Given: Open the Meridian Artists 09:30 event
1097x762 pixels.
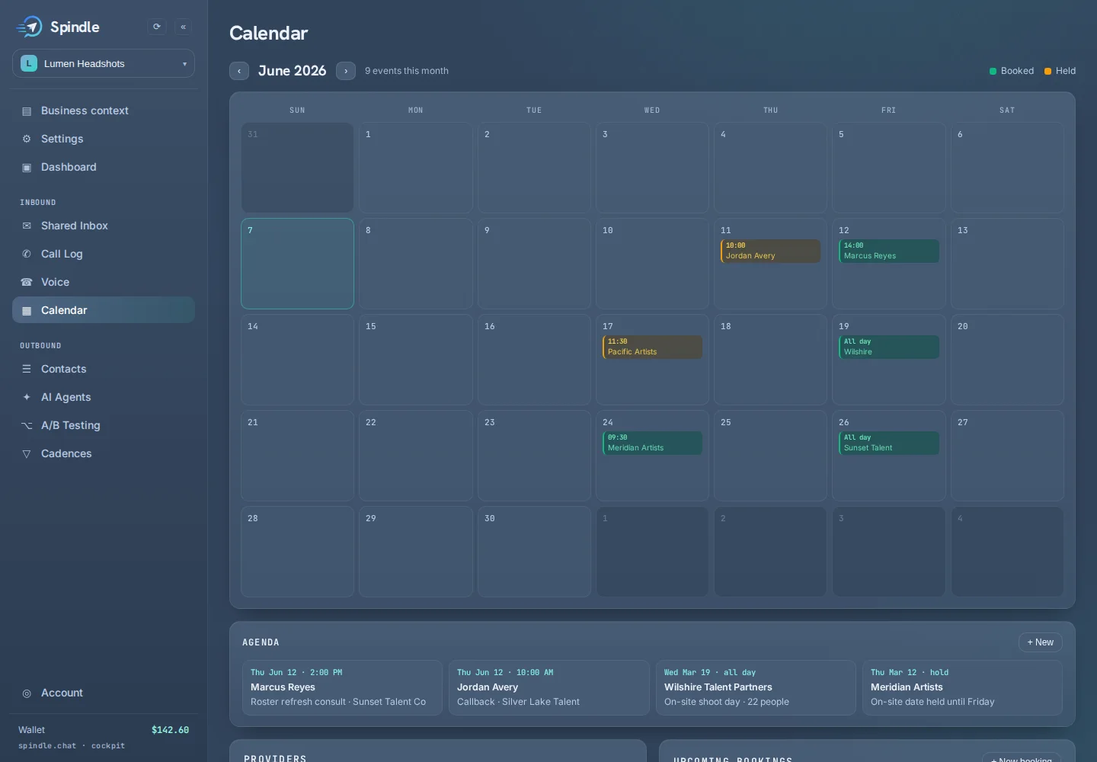Looking at the screenshot, I should click(652, 443).
